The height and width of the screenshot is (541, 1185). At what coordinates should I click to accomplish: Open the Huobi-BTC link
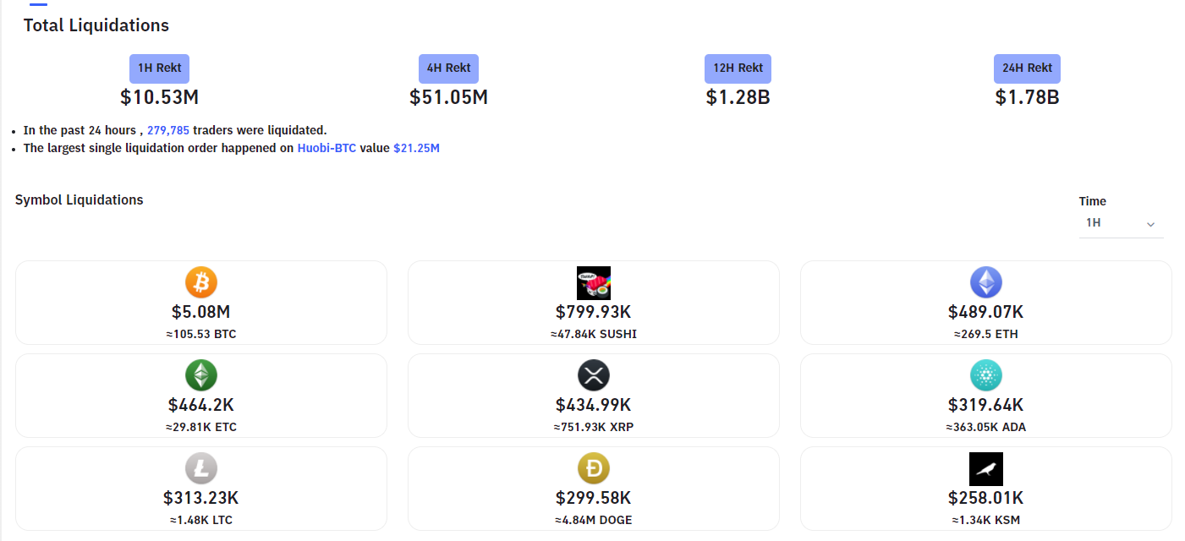click(326, 148)
